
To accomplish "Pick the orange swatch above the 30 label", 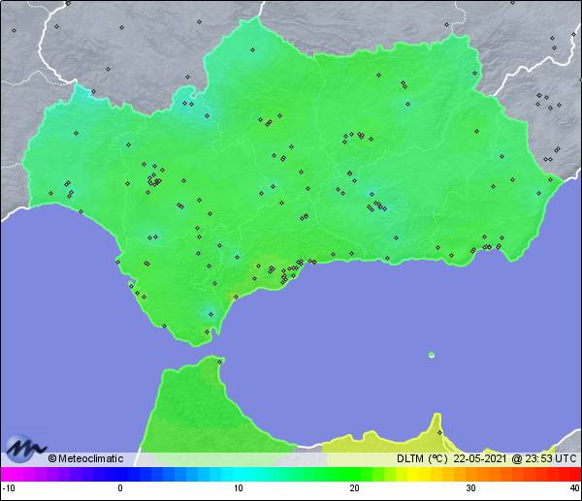I will coord(470,475).
